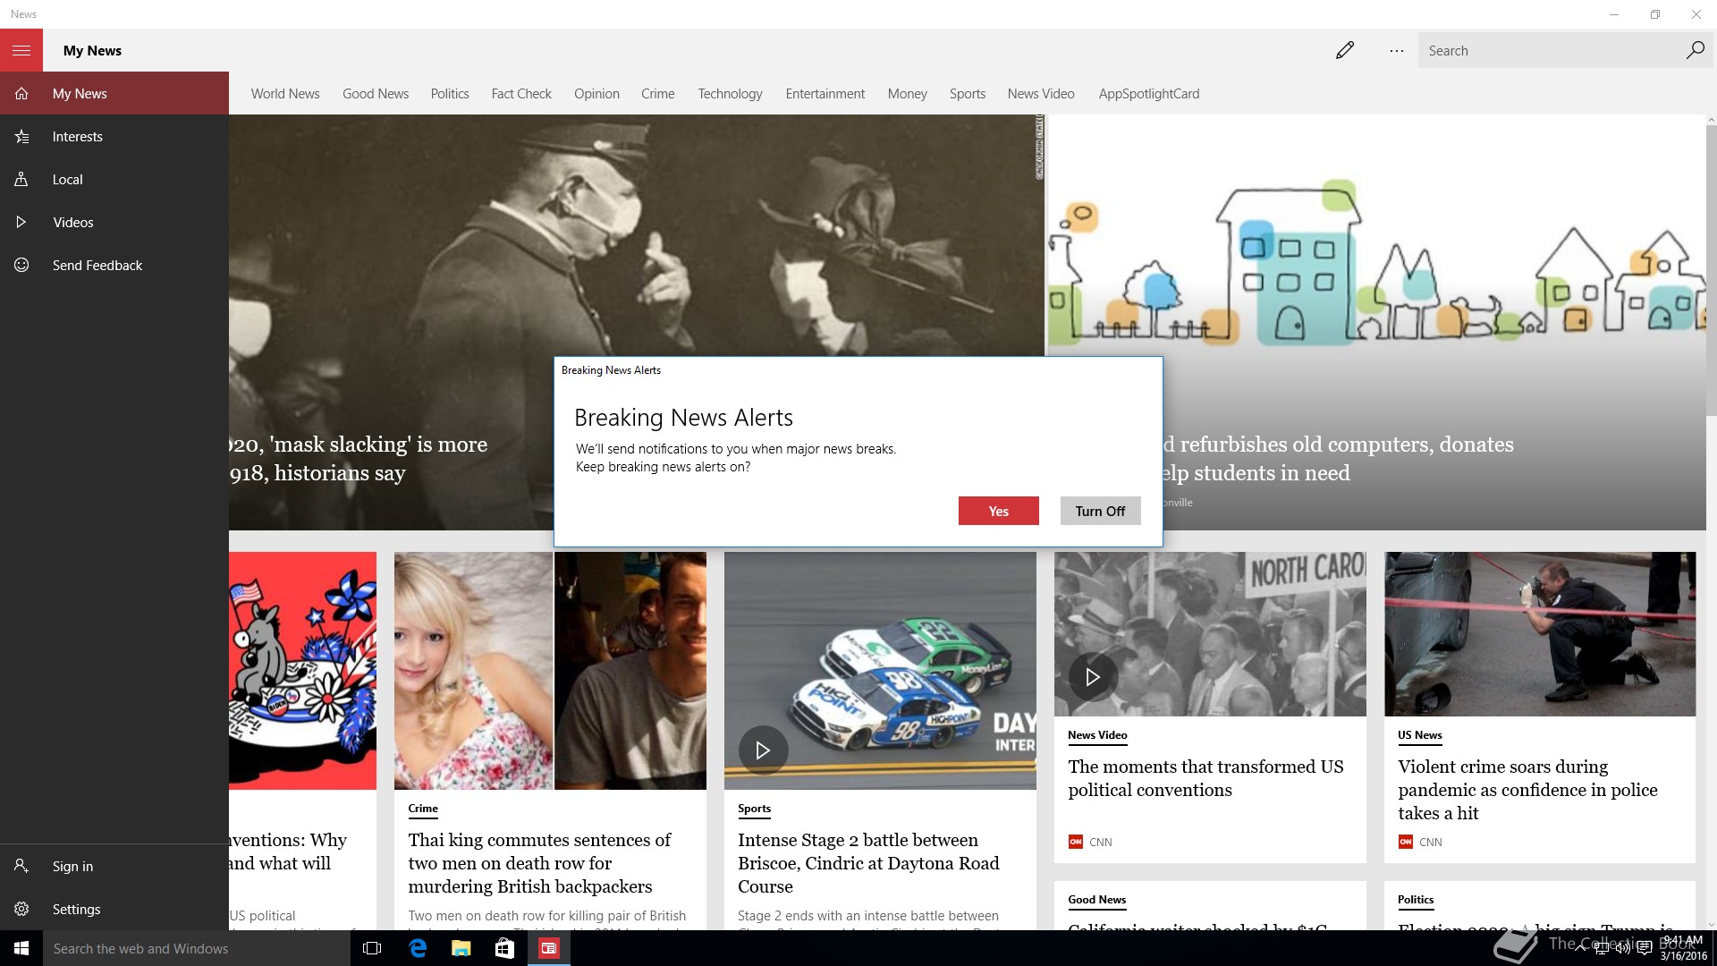Click the Interests star icon

21,137
